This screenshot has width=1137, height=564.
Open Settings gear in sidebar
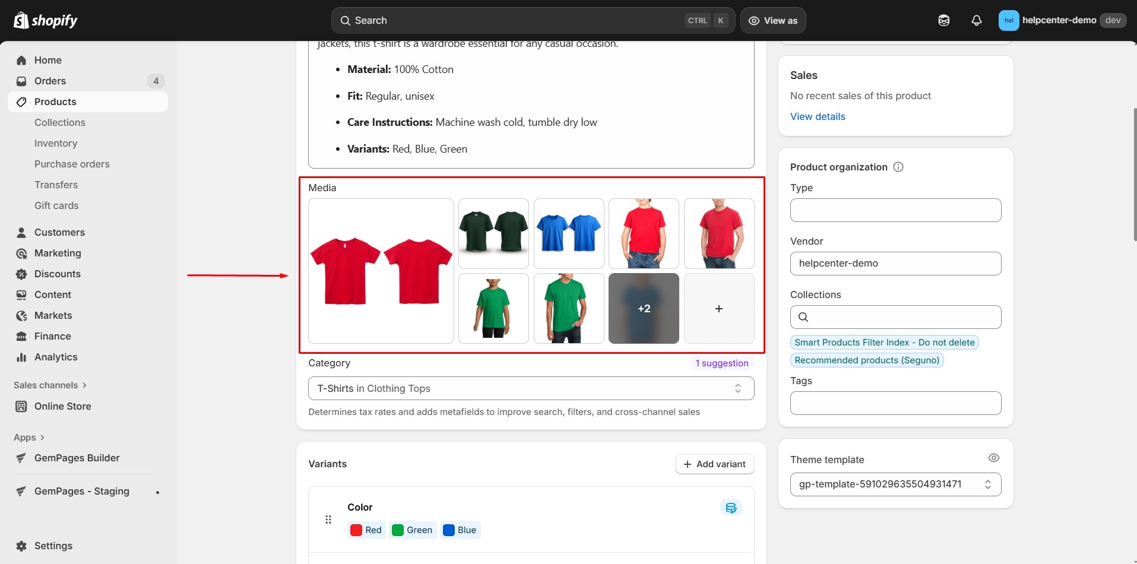click(22, 546)
